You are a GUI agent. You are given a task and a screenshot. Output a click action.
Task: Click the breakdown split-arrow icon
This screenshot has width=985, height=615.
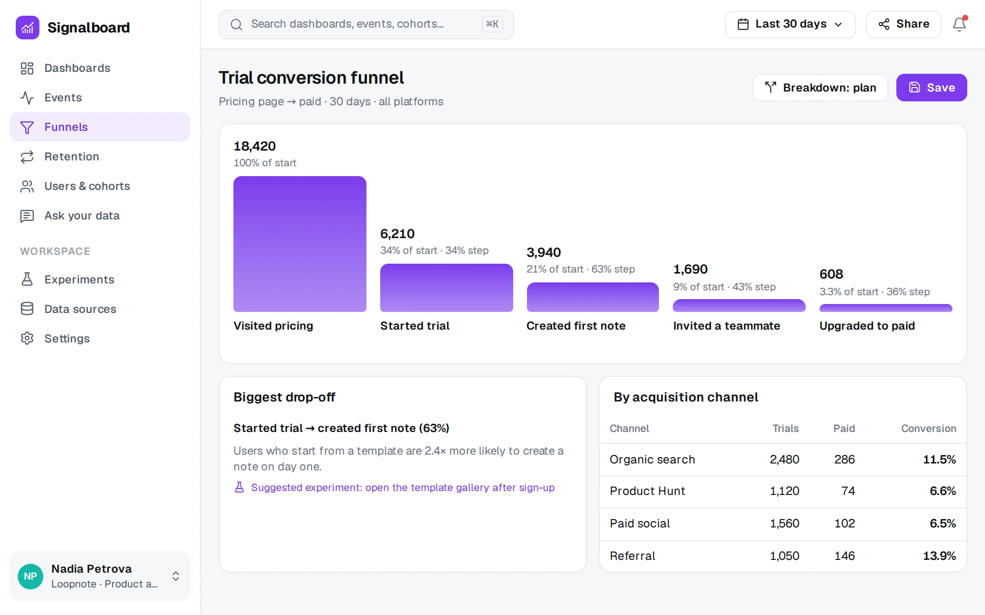[771, 88]
